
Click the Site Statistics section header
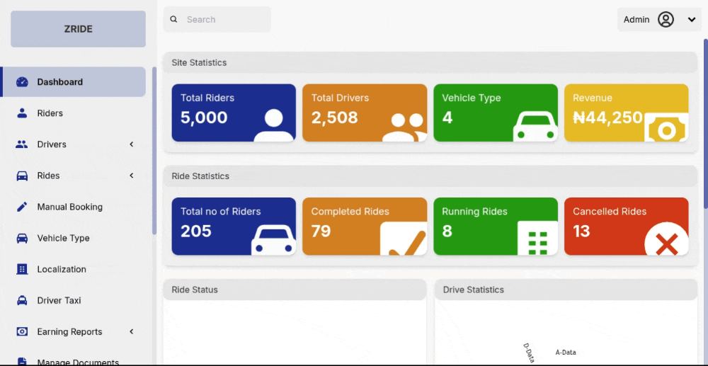430,62
